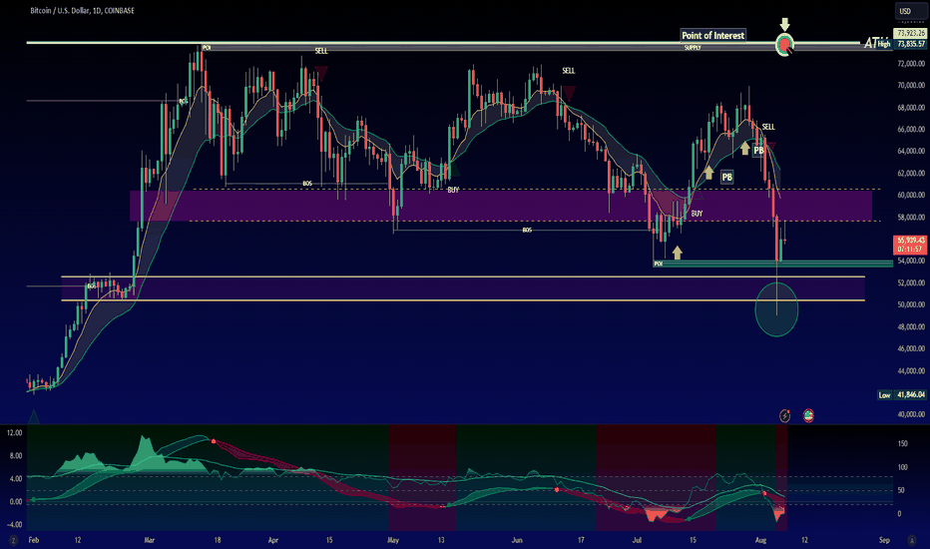Select the BUY label near July 15
Viewport: 930px width, 549px height.
tap(697, 213)
